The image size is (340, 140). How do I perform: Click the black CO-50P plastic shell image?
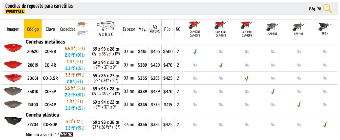(x=13, y=122)
